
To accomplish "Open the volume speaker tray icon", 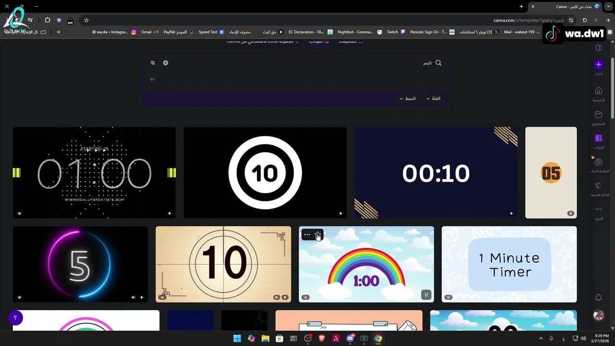I will point(583,338).
